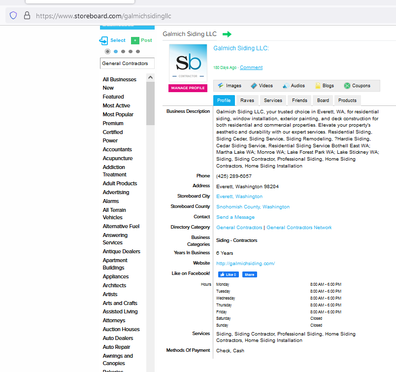Click the Comment link
Viewport: 396px width, 372px height.
[251, 68]
